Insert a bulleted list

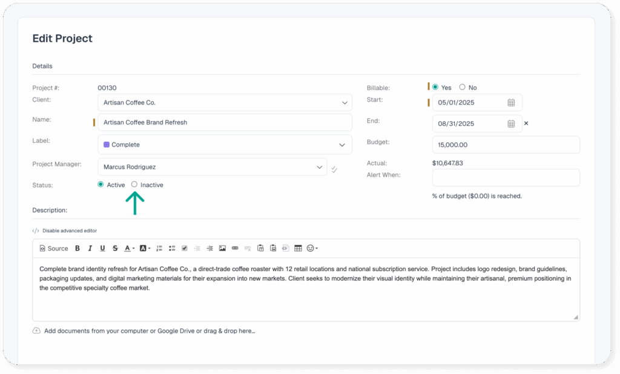tap(172, 248)
